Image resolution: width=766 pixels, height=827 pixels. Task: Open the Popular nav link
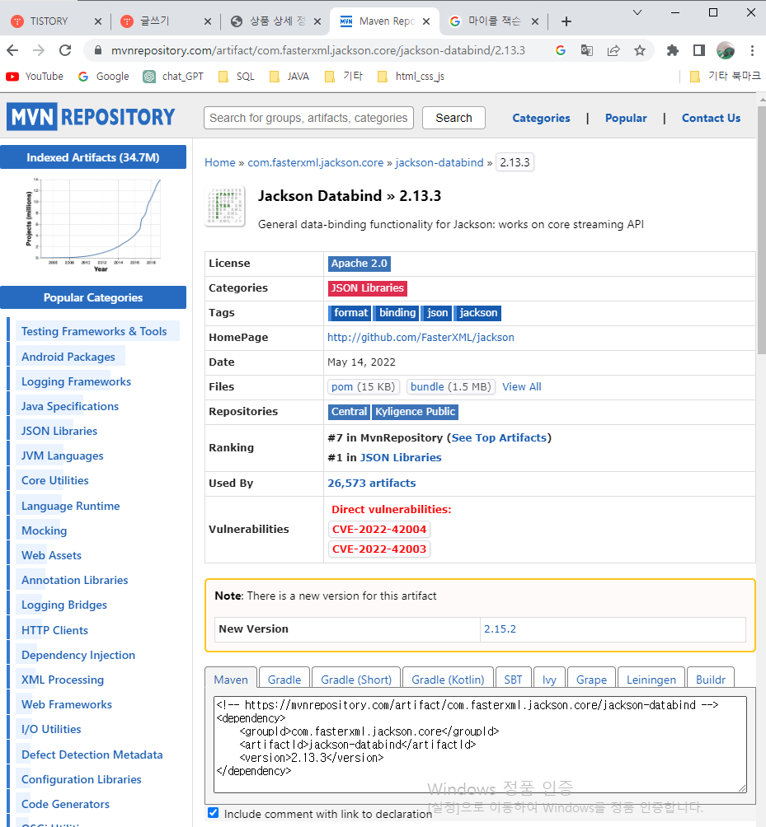[626, 118]
